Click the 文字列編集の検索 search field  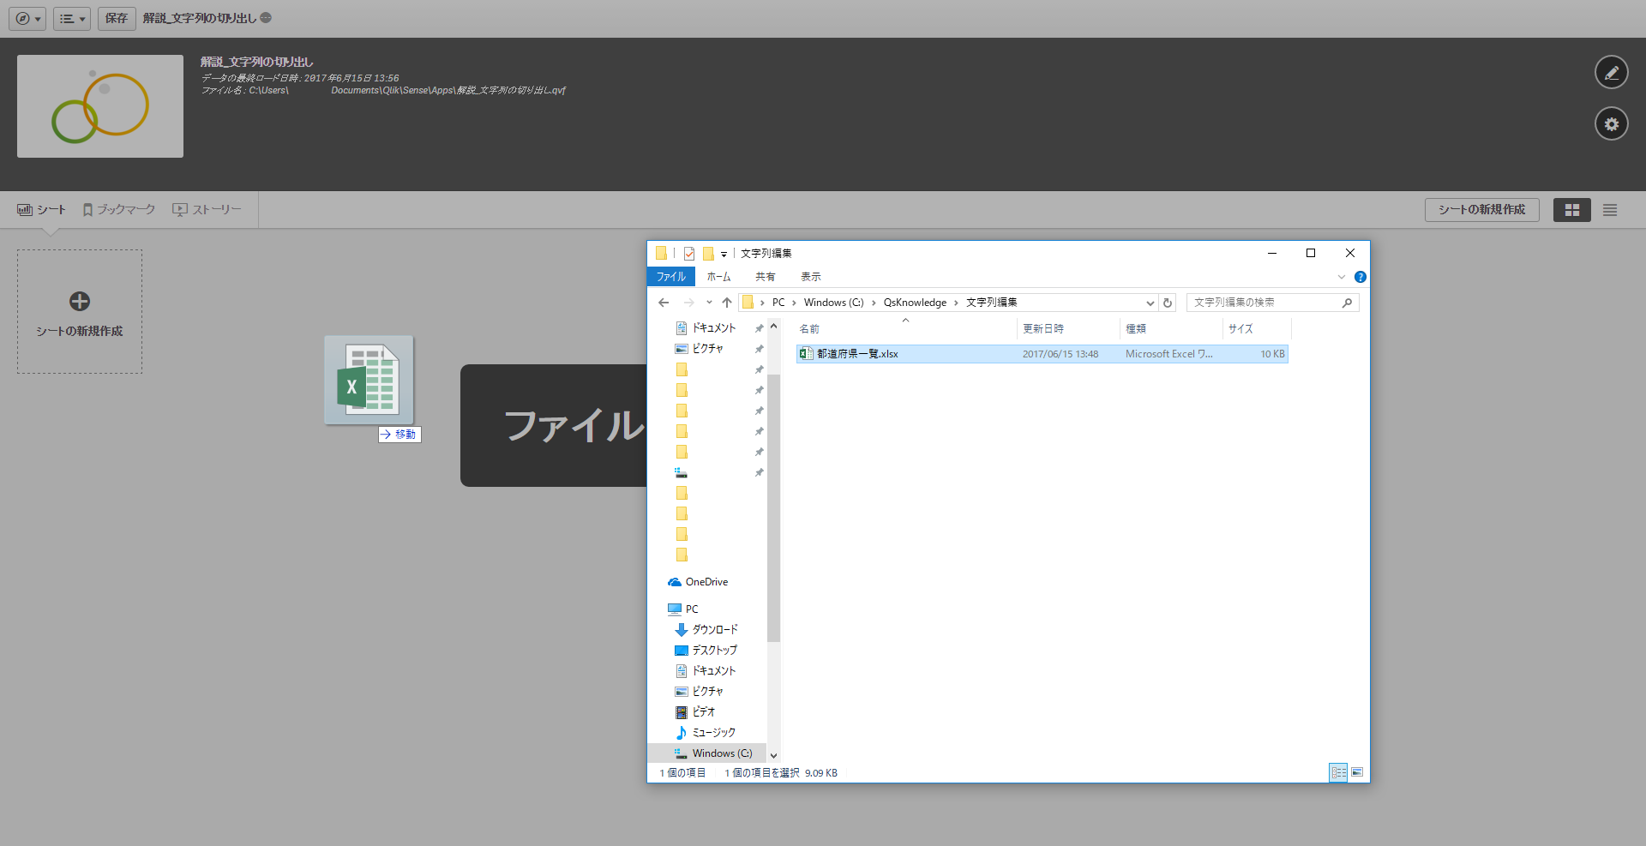tap(1265, 303)
